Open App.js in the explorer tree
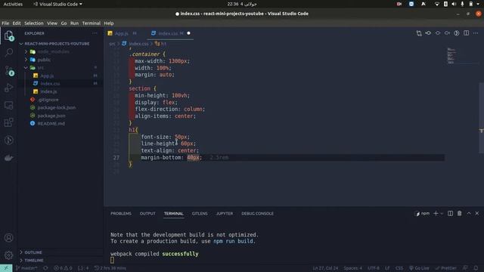The height and width of the screenshot is (272, 484). pos(47,76)
